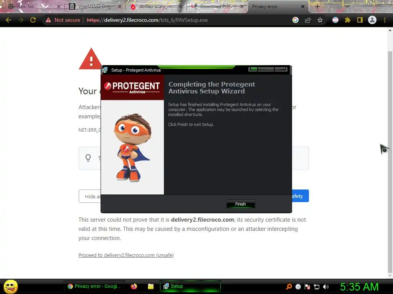Image resolution: width=393 pixels, height=294 pixels.
Task: Click the Hide advanced button
Action: click(x=90, y=196)
